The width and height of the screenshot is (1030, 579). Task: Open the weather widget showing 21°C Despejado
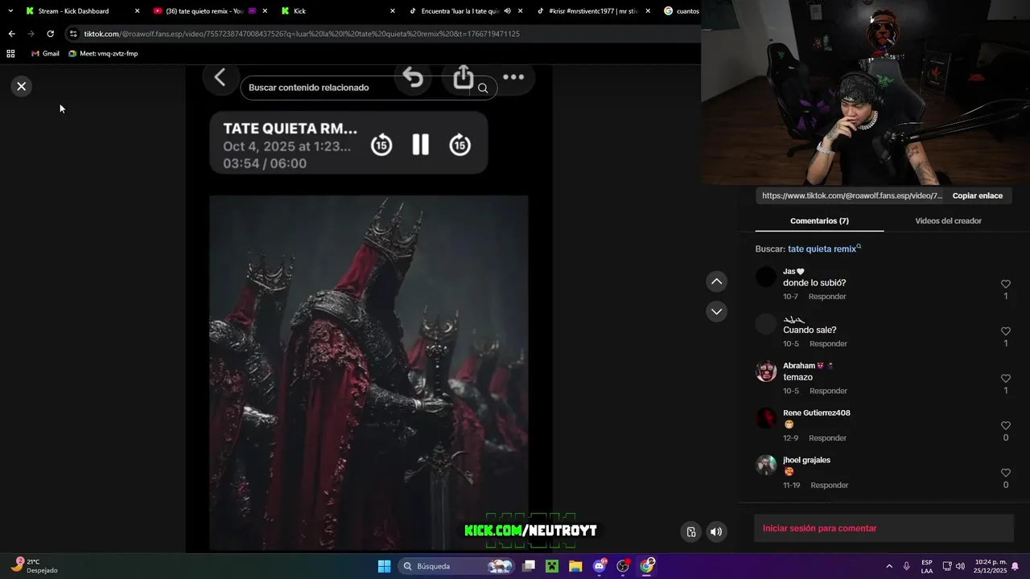(34, 566)
